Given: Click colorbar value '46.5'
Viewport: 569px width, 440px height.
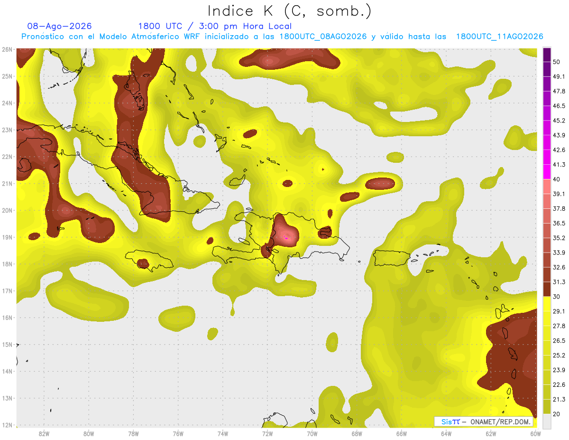Looking at the screenshot, I should pyautogui.click(x=559, y=106).
